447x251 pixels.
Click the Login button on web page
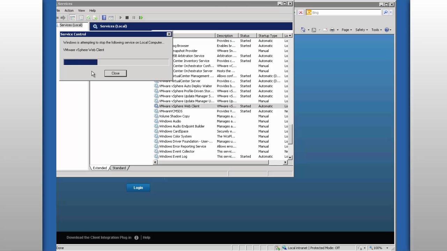coord(138,188)
